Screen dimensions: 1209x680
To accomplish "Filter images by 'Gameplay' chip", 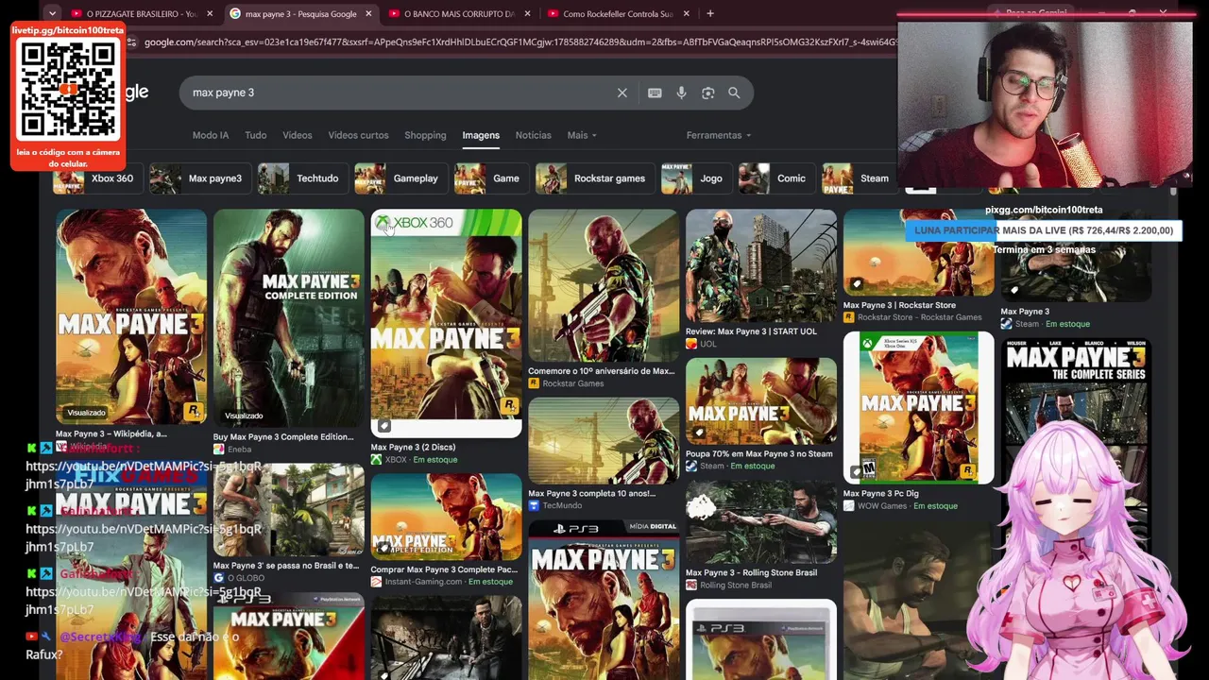I will tap(400, 178).
